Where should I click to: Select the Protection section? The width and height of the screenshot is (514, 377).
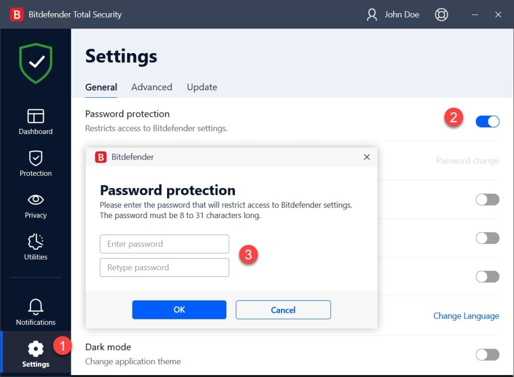(x=35, y=164)
